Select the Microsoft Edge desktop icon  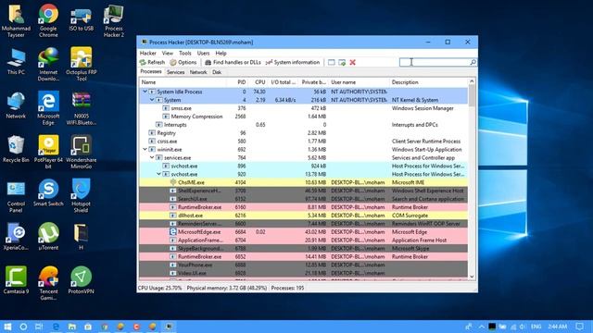[x=48, y=107]
